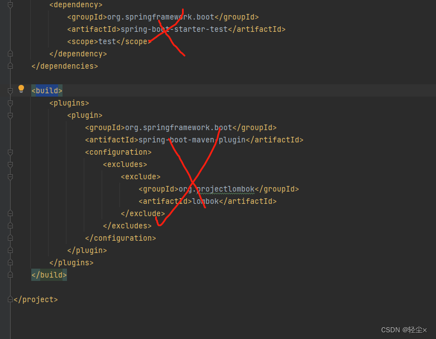The height and width of the screenshot is (339, 436).
Task: Fold at the </build> closing tag marker
Action: (x=10, y=275)
